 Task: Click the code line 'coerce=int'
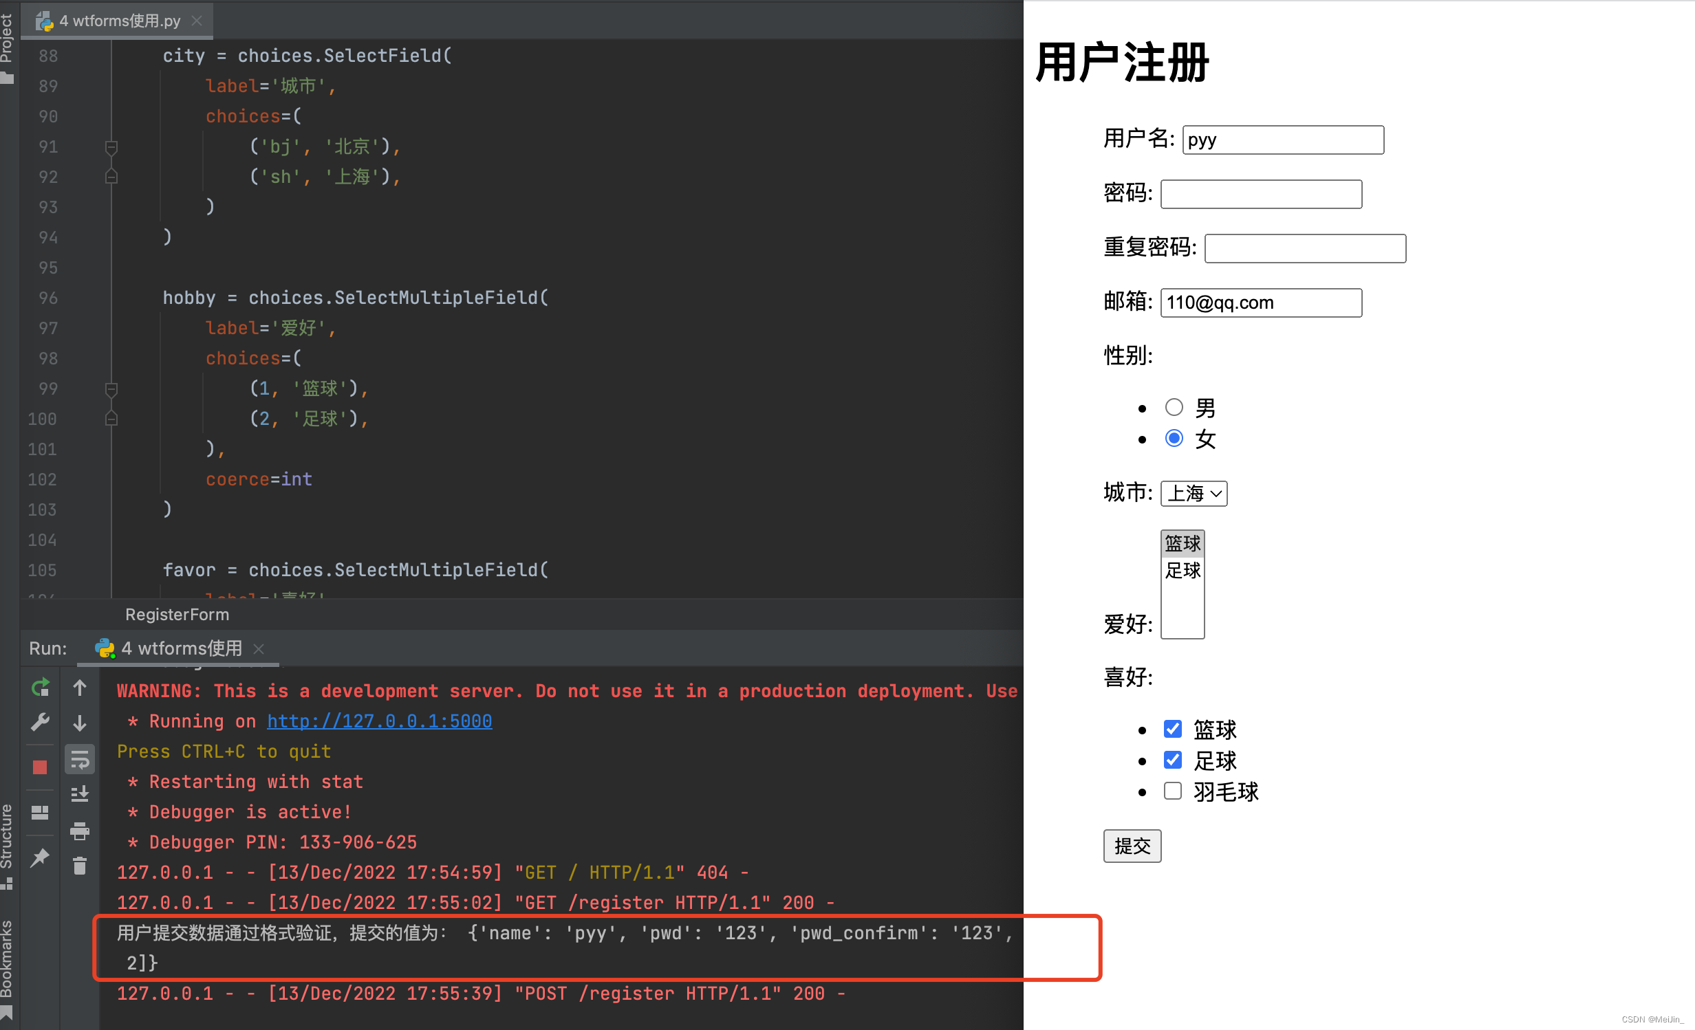259,479
